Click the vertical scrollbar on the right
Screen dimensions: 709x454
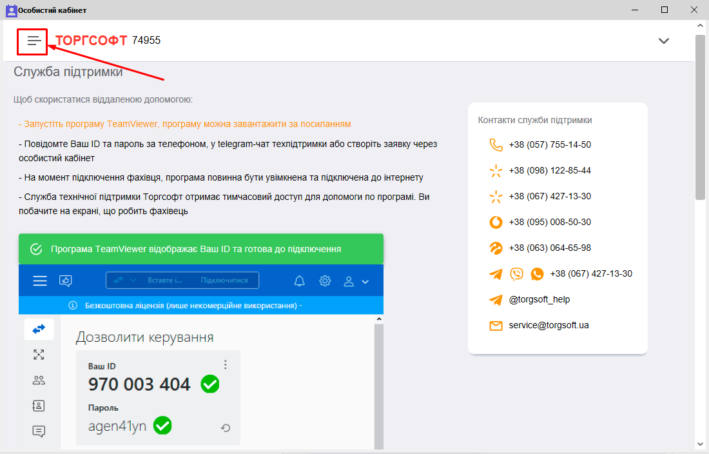700,116
